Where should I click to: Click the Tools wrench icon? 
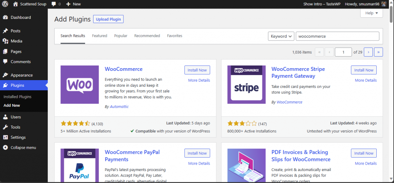pos(5,127)
